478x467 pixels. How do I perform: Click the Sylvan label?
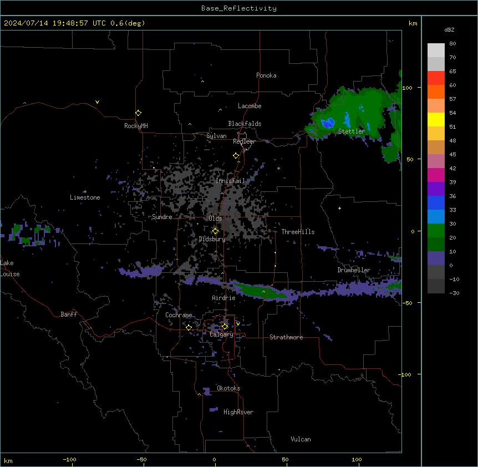pos(216,136)
